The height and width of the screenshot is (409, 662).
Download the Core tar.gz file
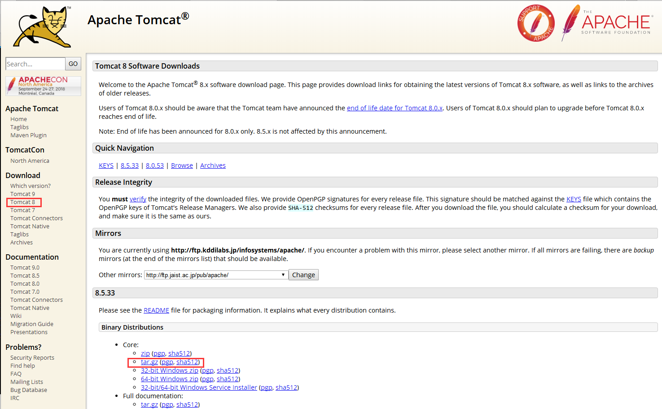pyautogui.click(x=149, y=362)
